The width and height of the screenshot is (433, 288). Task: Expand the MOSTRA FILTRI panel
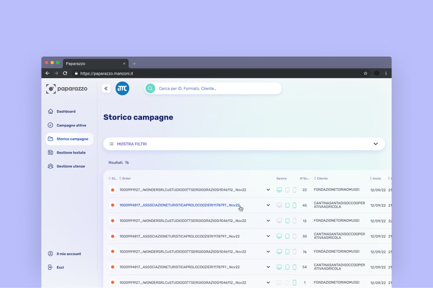tap(375, 144)
